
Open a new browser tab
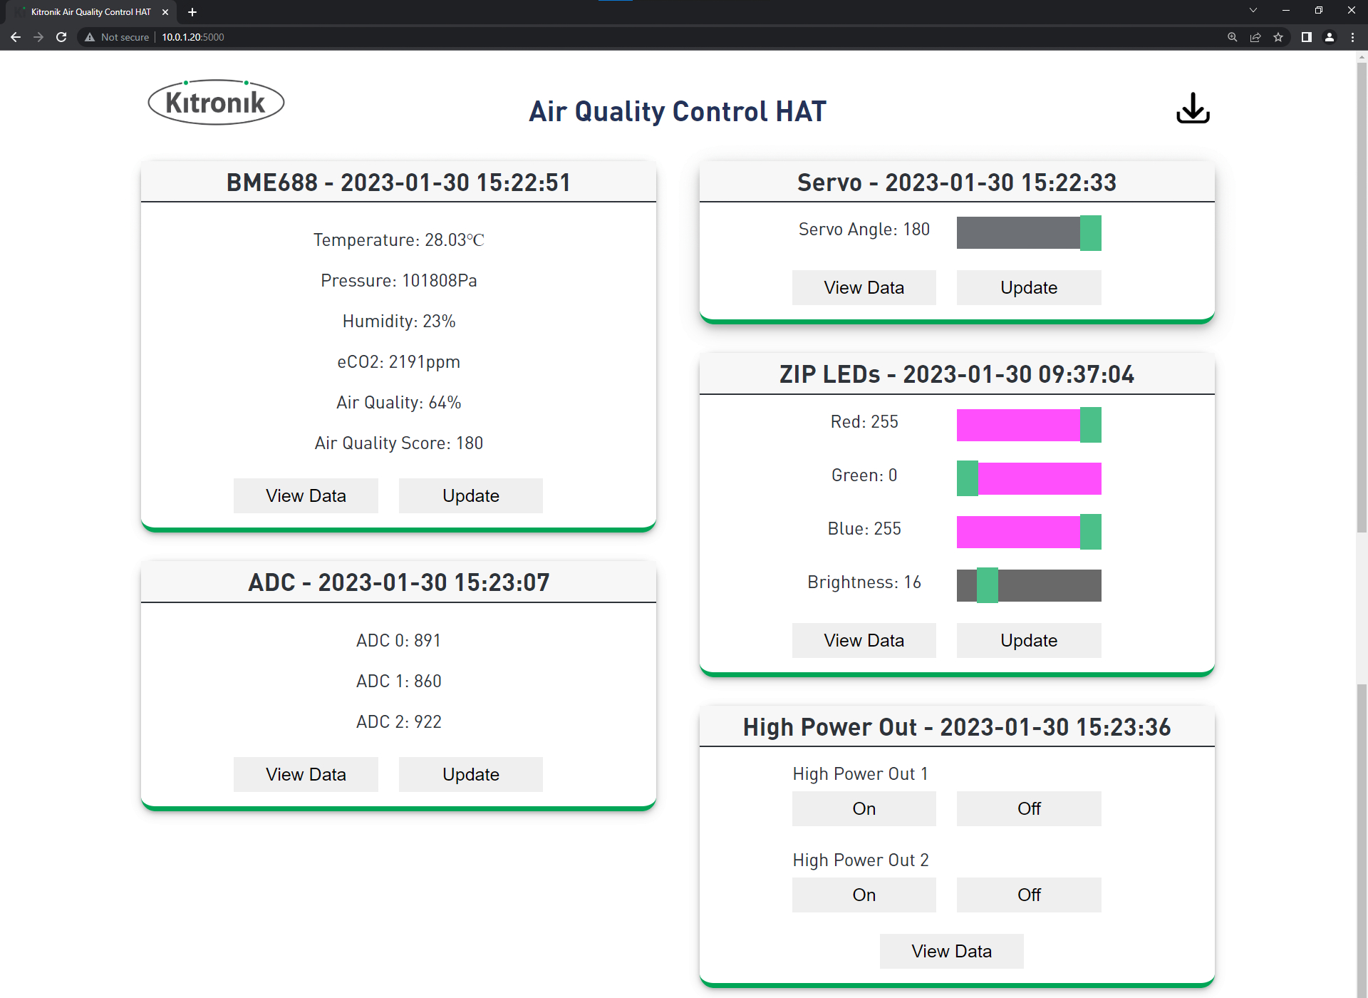[192, 11]
